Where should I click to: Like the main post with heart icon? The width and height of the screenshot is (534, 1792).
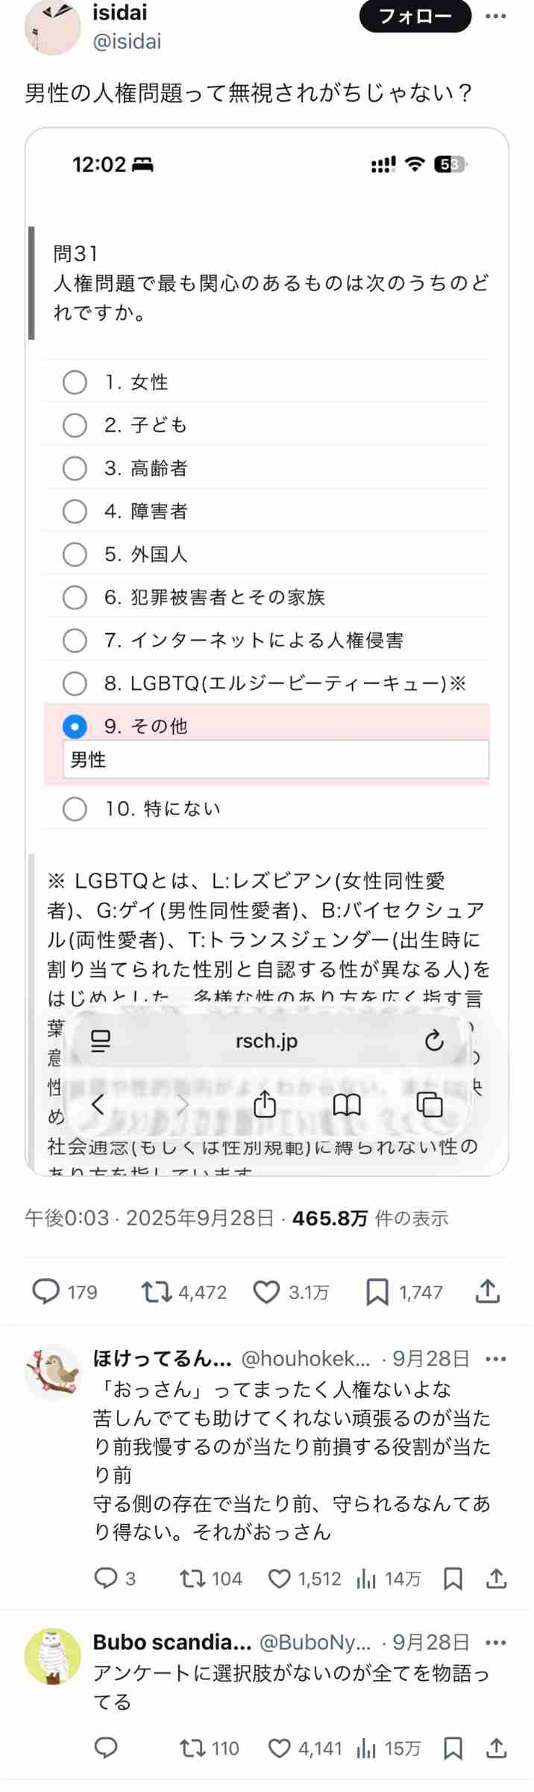click(266, 1292)
